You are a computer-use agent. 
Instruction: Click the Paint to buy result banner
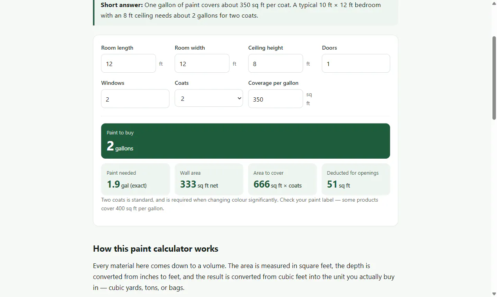click(x=245, y=141)
